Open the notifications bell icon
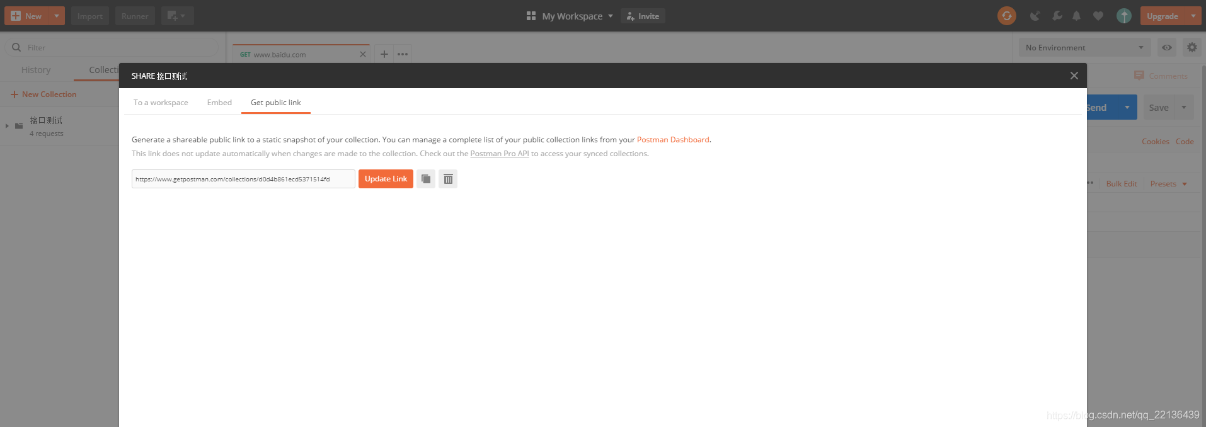This screenshot has height=427, width=1206. (x=1077, y=16)
